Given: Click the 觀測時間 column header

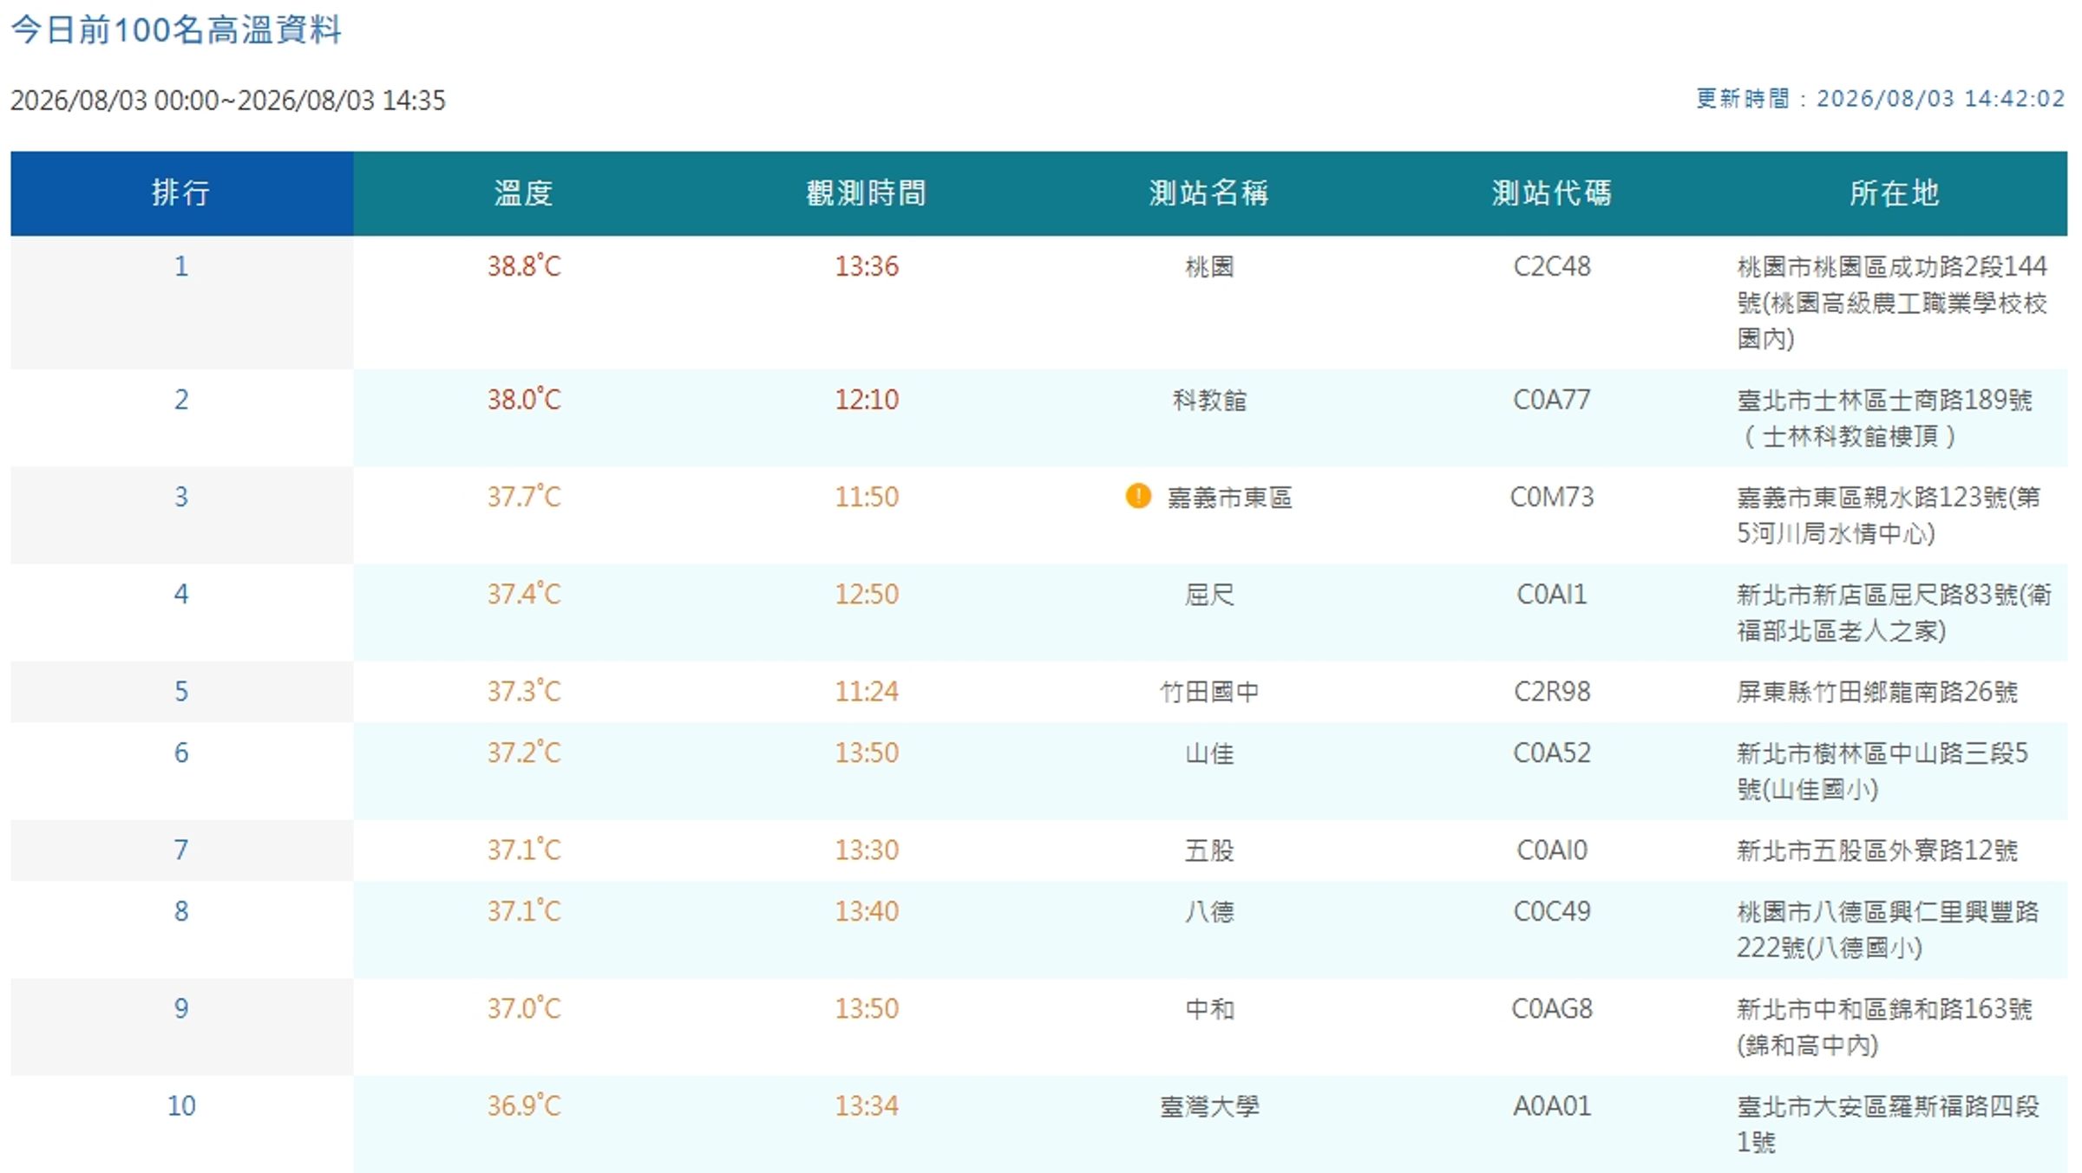Looking at the screenshot, I should [866, 192].
